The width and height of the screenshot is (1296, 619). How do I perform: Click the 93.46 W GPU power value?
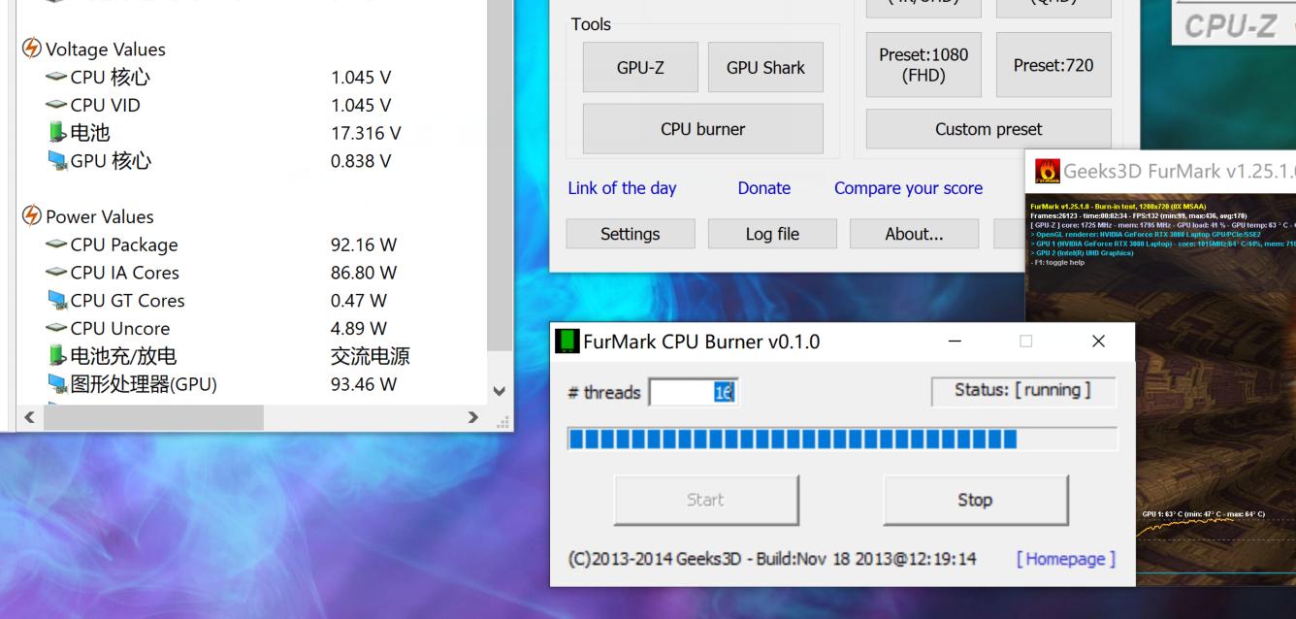(364, 384)
